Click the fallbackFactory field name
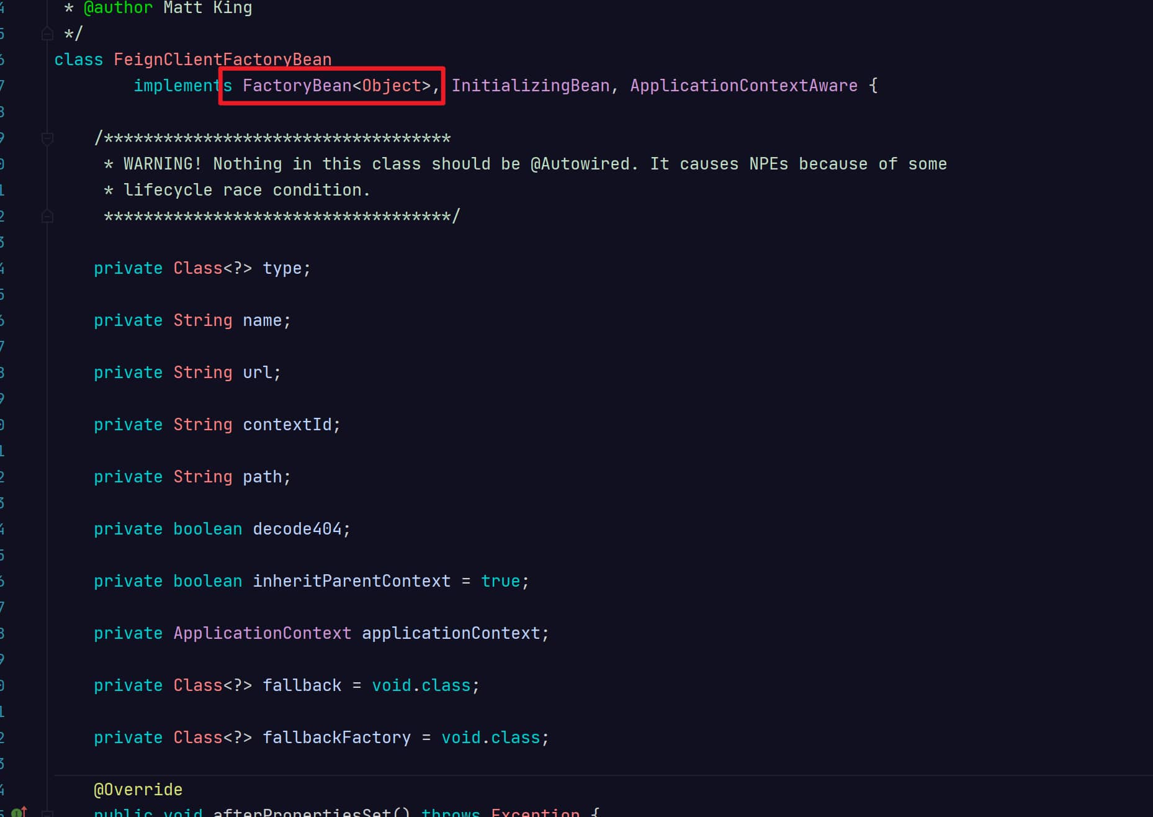The height and width of the screenshot is (817, 1153). pyautogui.click(x=337, y=738)
